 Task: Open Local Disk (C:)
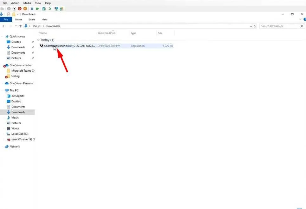point(20,134)
